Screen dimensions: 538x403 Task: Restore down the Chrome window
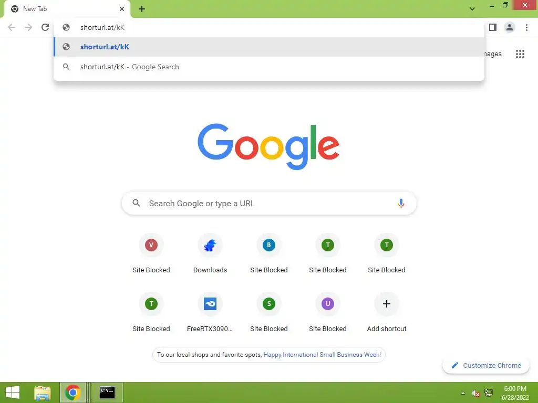505,5
